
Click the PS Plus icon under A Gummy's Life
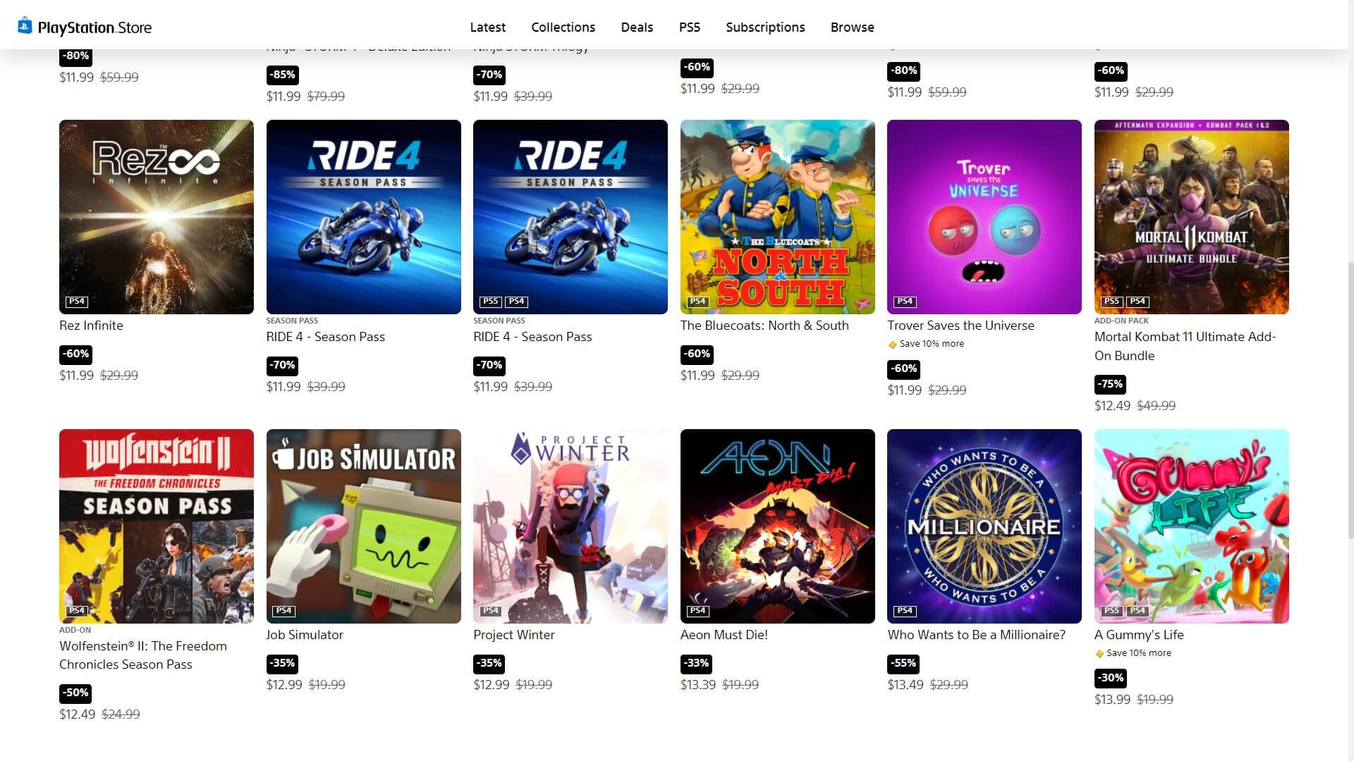tap(1099, 654)
